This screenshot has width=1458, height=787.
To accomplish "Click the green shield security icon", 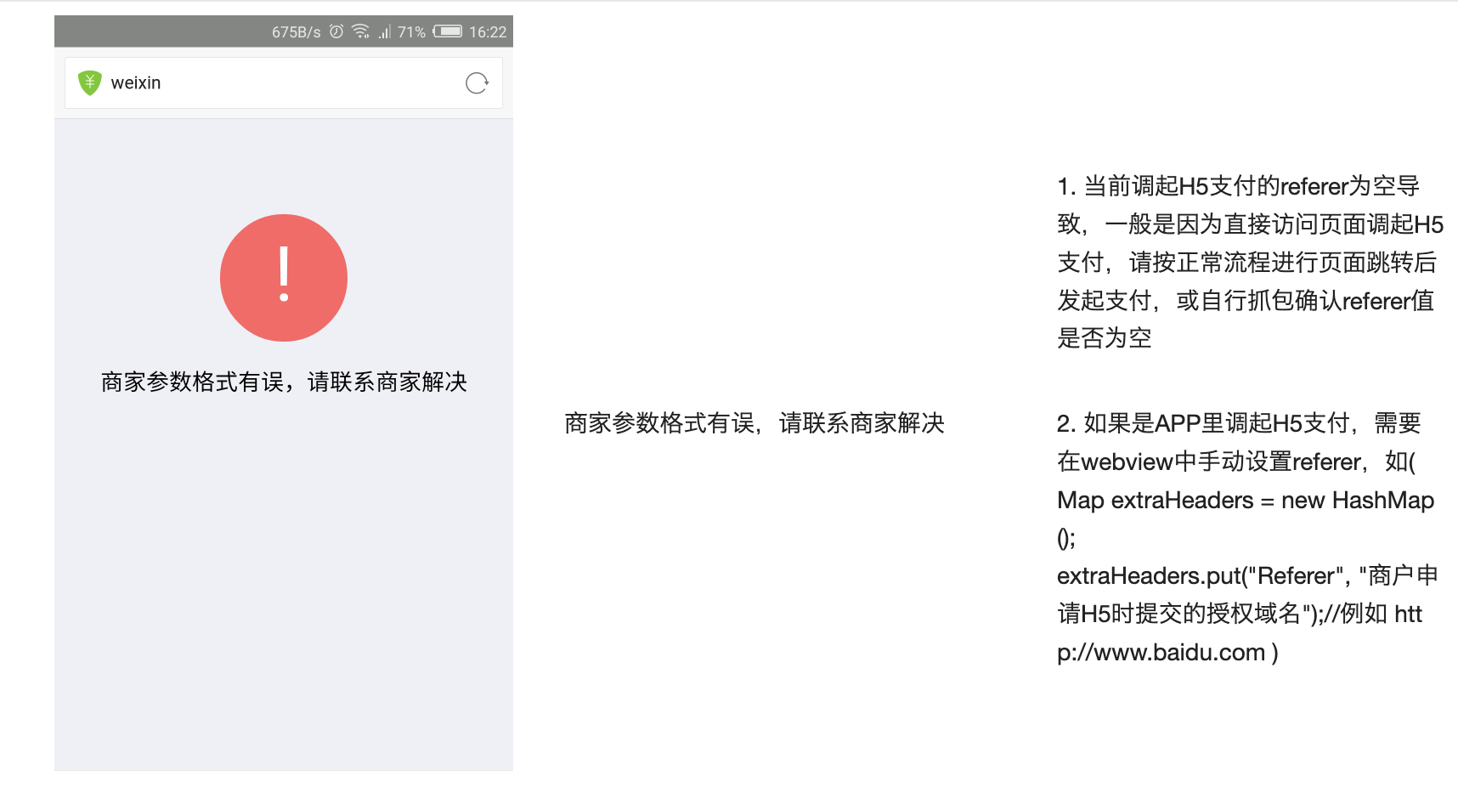I will (x=89, y=82).
